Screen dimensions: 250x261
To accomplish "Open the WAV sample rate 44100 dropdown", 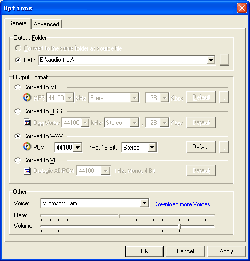I will click(77, 148).
